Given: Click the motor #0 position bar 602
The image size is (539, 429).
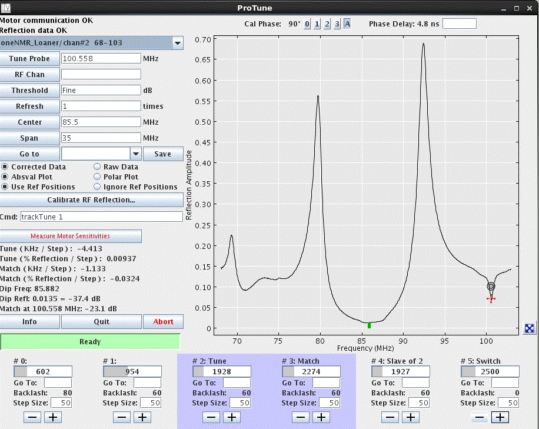Looking at the screenshot, I should pos(43,371).
